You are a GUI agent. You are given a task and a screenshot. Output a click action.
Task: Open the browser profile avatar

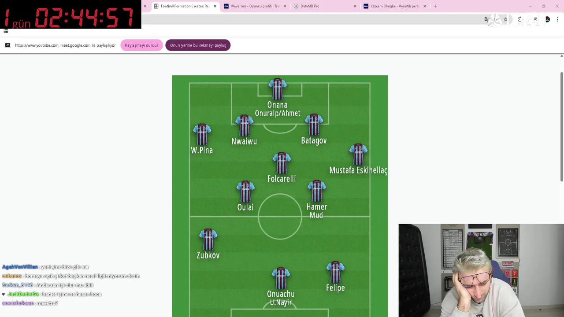coord(547,19)
